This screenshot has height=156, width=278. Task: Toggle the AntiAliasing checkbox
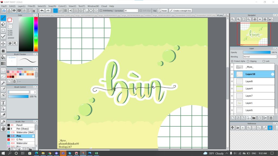coord(101,11)
